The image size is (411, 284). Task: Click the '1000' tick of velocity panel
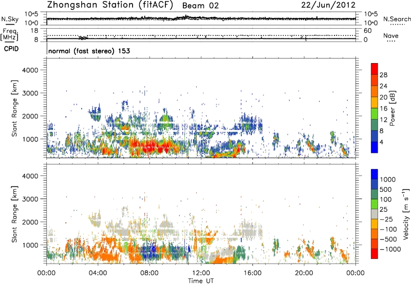click(30, 245)
